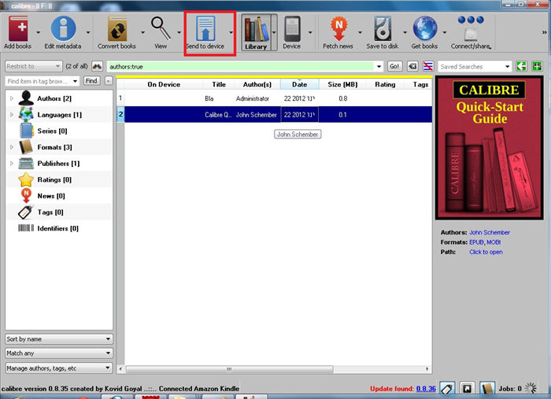Toggle book details status bar icon
The height and width of the screenshot is (399, 551).
pyautogui.click(x=487, y=389)
